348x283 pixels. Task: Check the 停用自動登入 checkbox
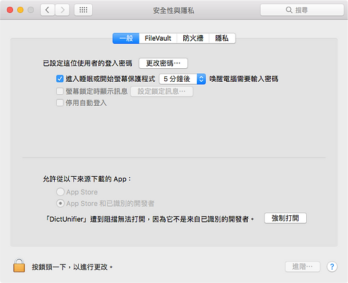pos(60,103)
